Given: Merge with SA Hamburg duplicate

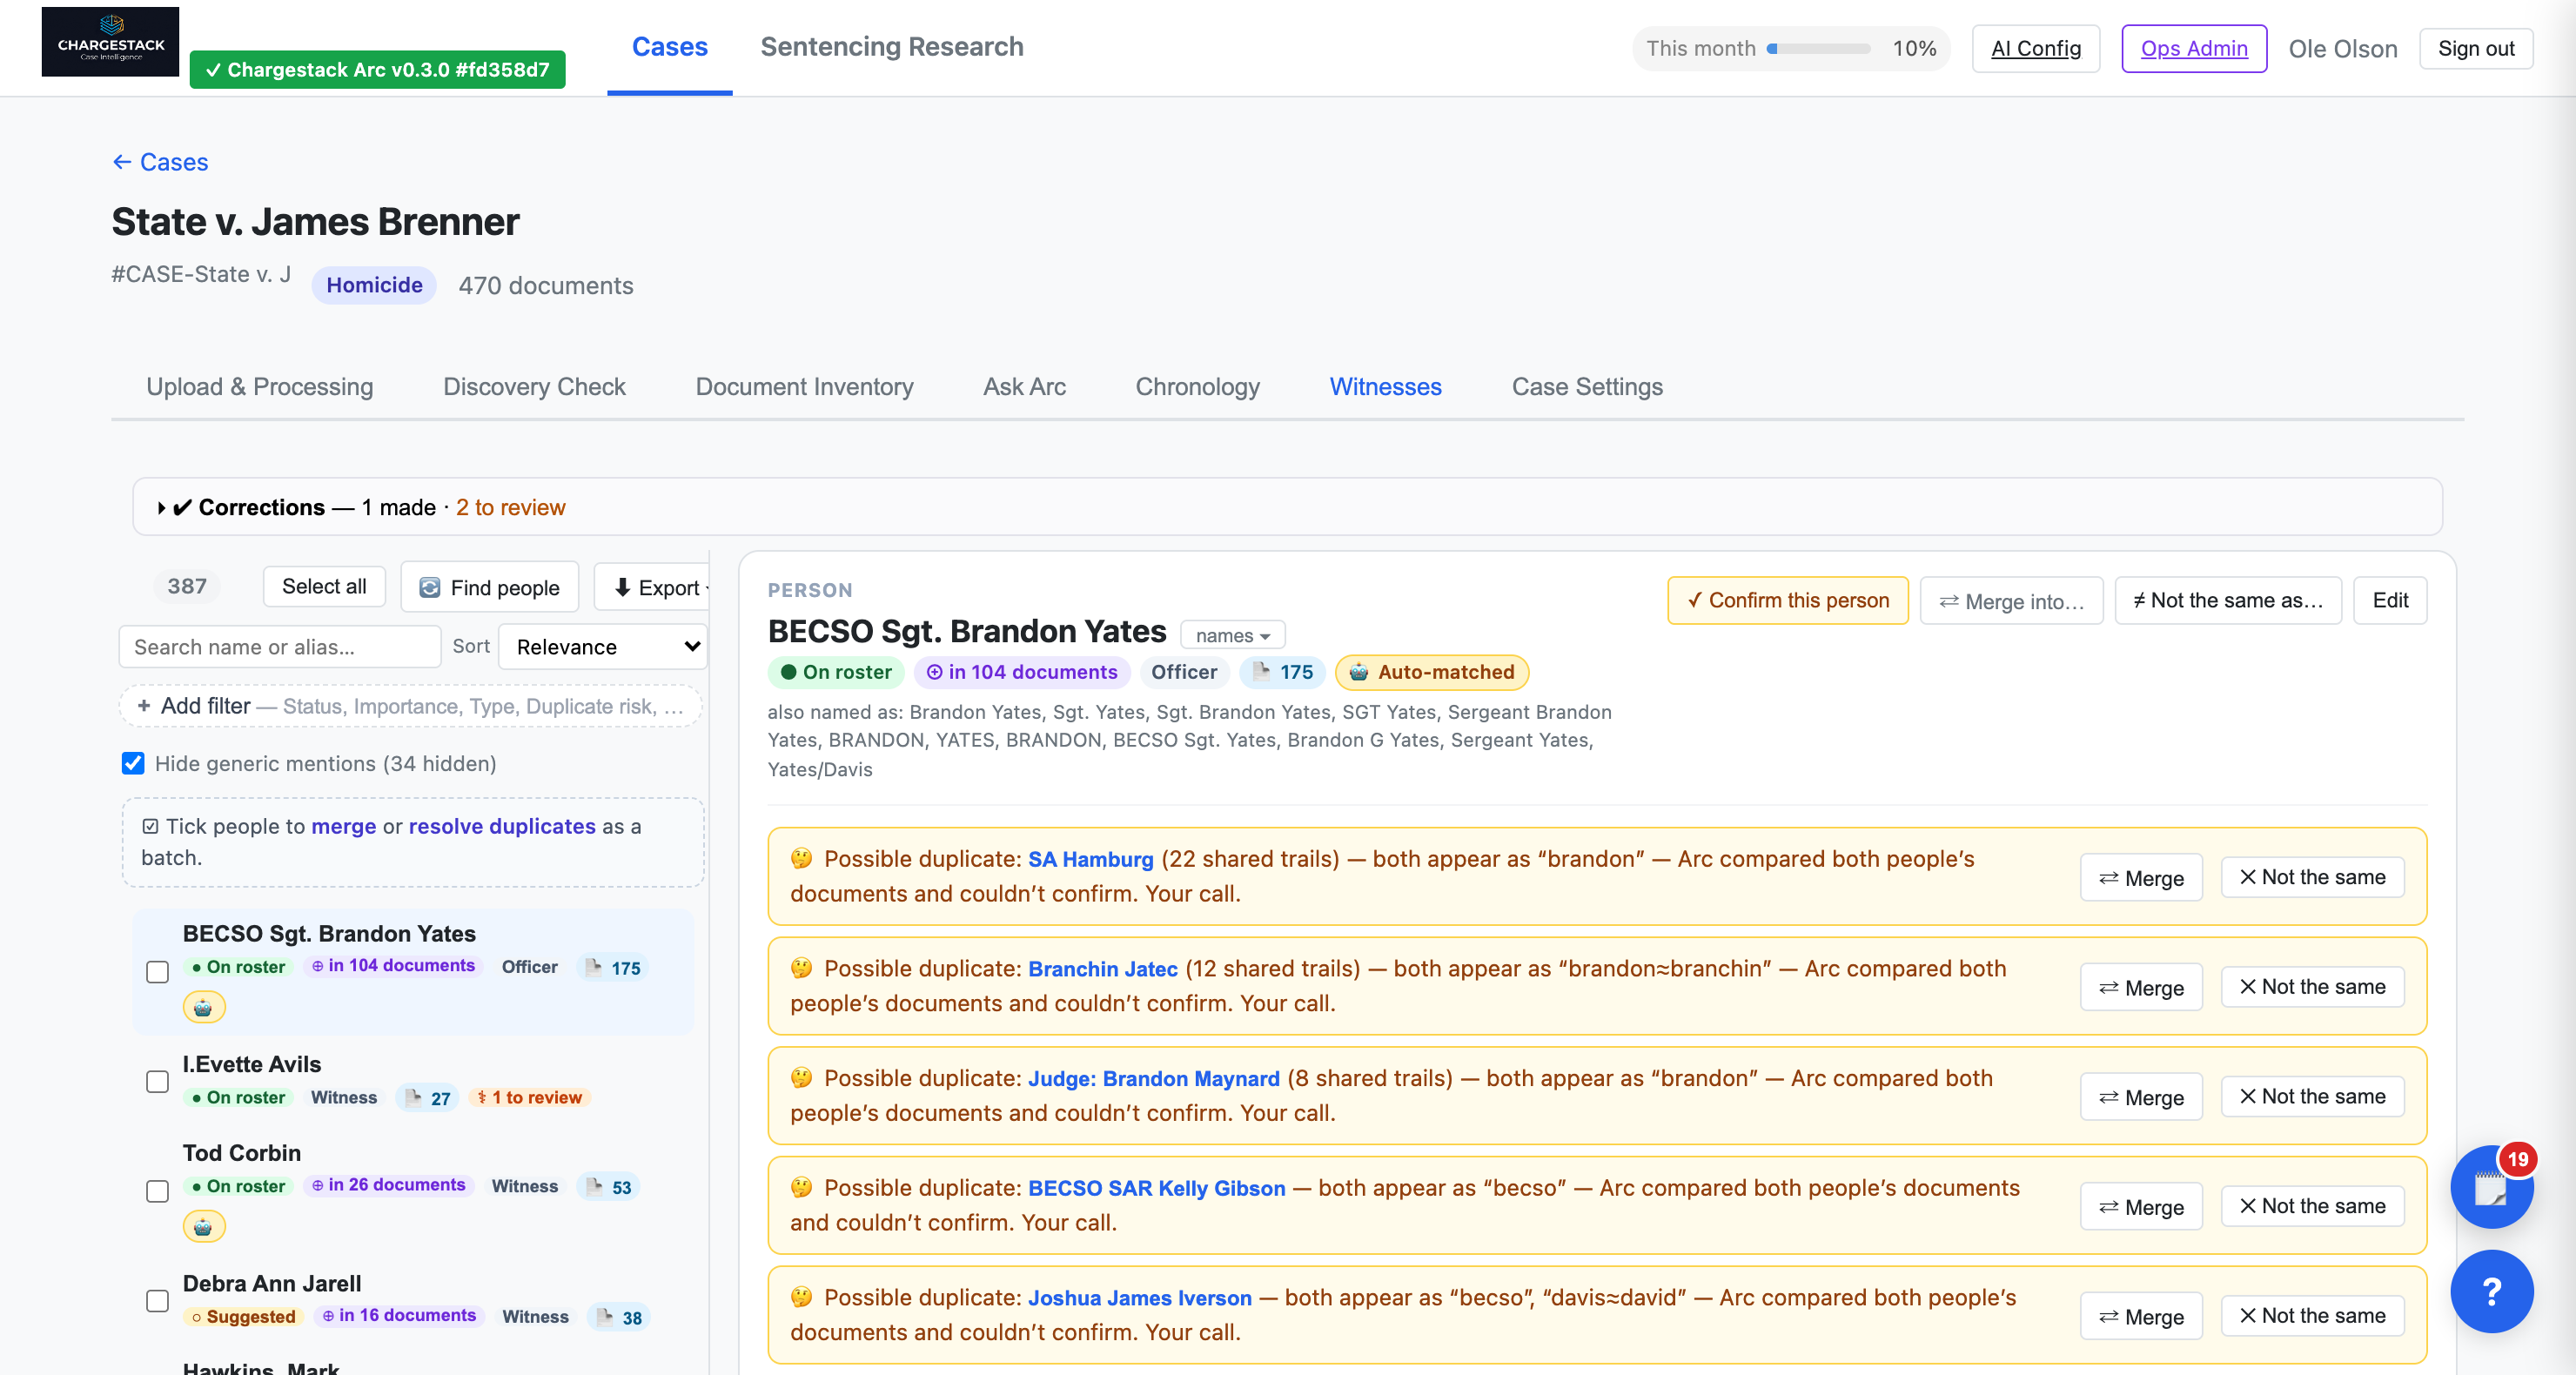Looking at the screenshot, I should [x=2141, y=878].
